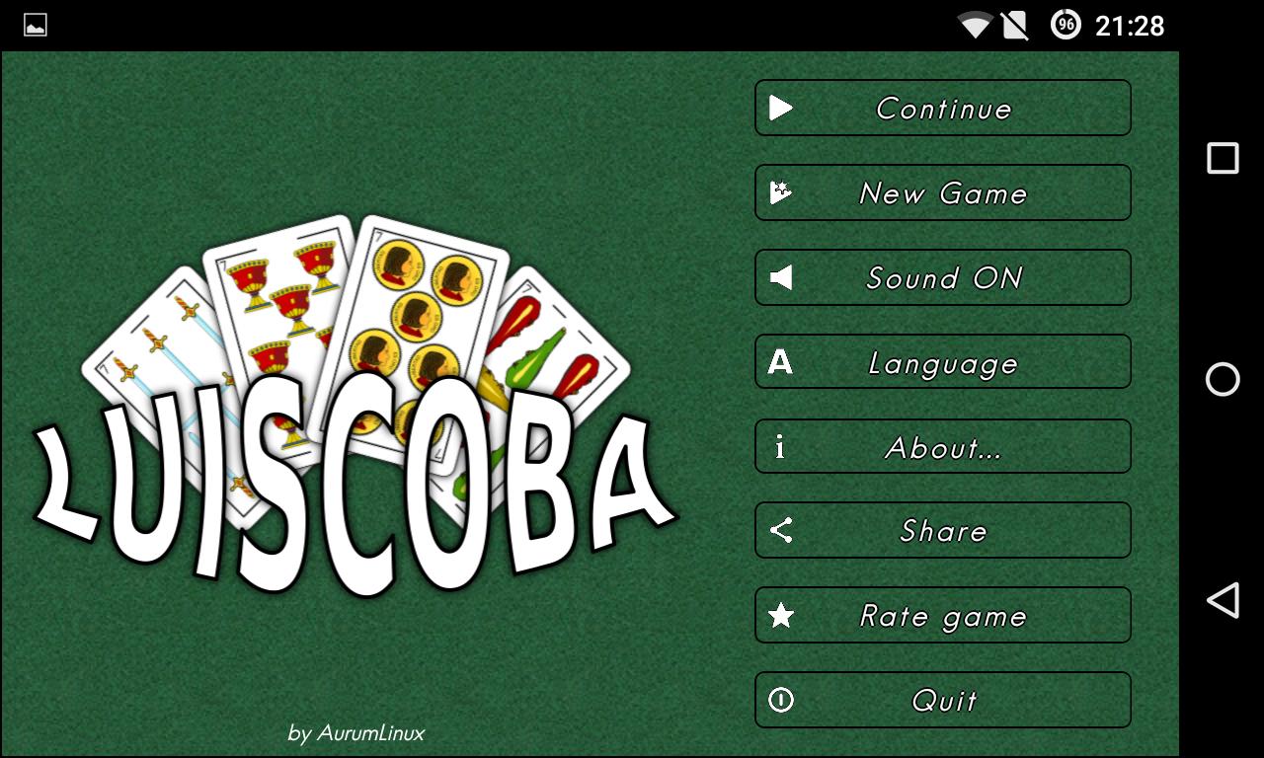This screenshot has width=1264, height=758.
Task: Click the star icon beside Rate game
Action: coord(781,615)
